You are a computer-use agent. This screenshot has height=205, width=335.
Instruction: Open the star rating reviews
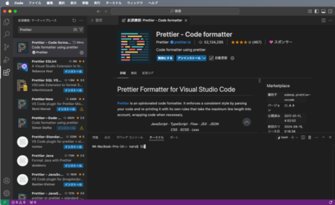(246, 42)
